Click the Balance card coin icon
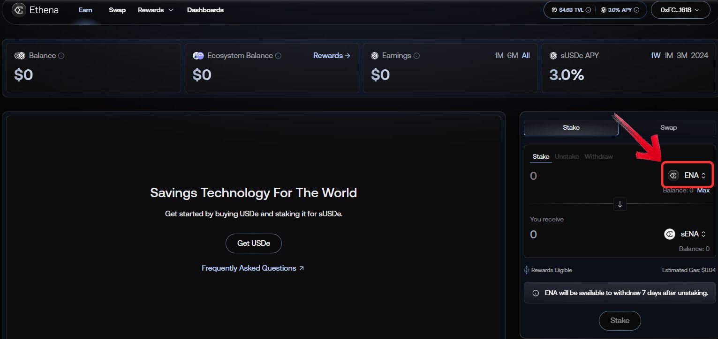This screenshot has height=339, width=718. (x=20, y=56)
